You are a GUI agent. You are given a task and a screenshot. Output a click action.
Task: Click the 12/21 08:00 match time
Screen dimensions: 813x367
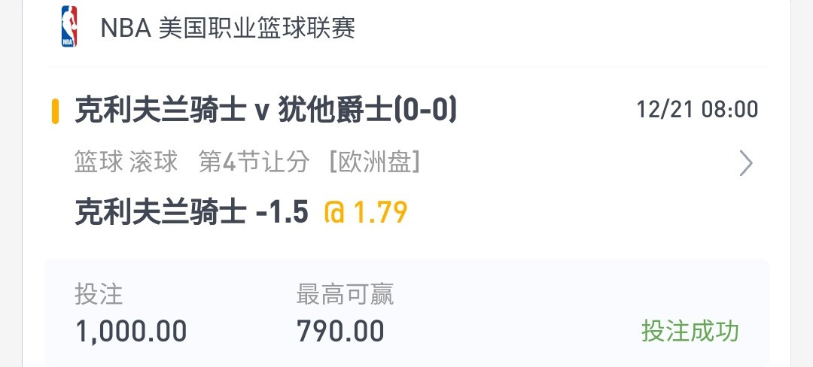tap(697, 110)
